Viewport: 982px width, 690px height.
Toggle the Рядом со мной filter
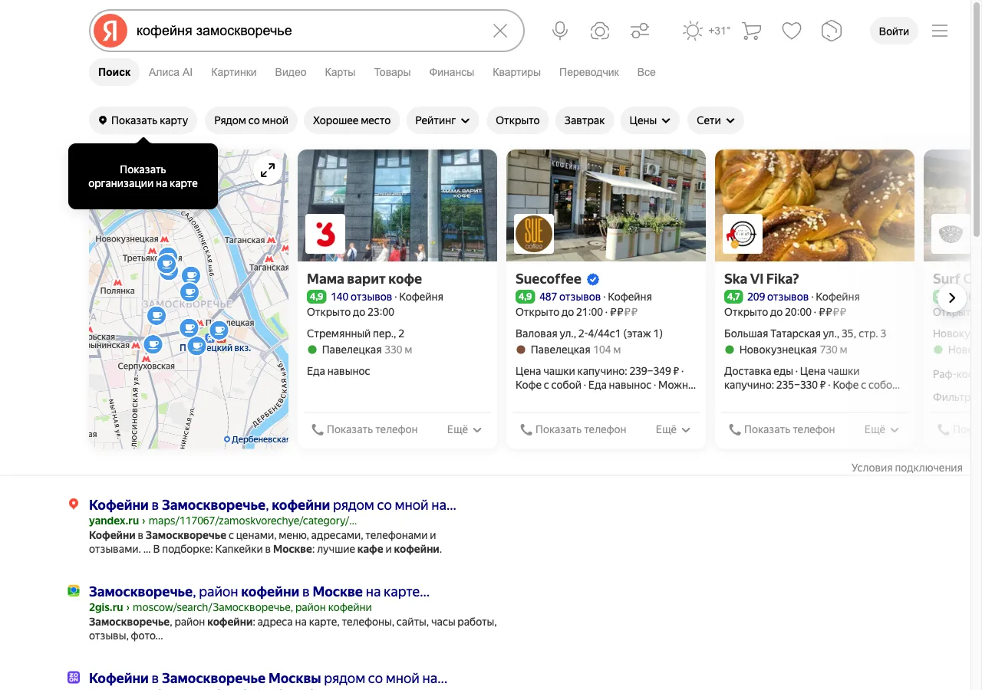point(251,120)
